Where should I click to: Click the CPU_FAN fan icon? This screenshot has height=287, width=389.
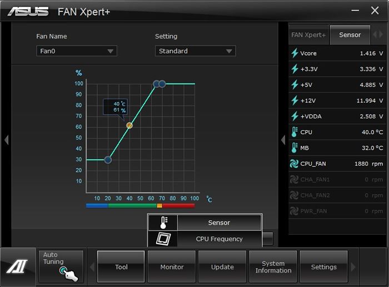(294, 164)
